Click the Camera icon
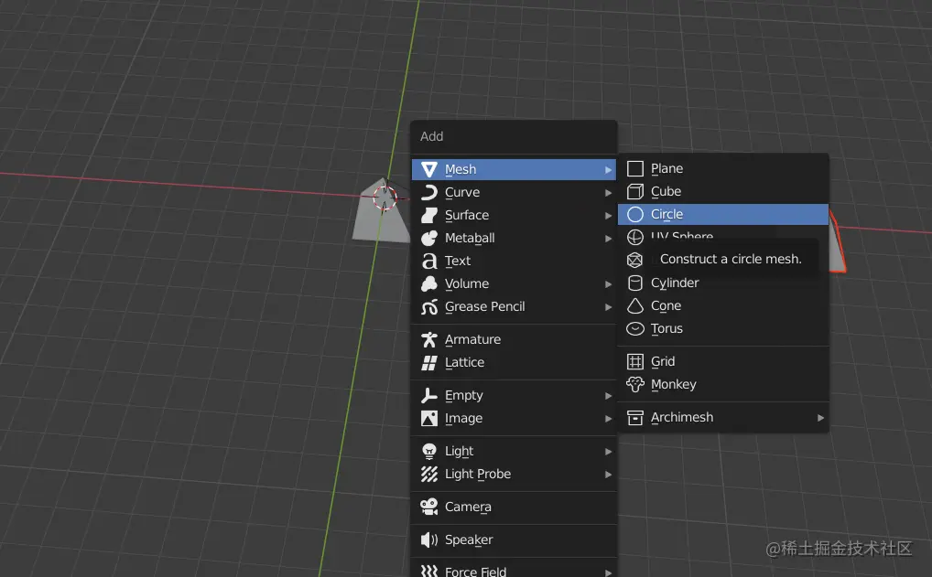 (429, 507)
